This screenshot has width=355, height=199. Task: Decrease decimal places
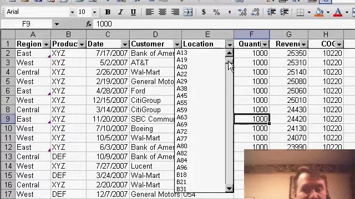click(x=255, y=12)
